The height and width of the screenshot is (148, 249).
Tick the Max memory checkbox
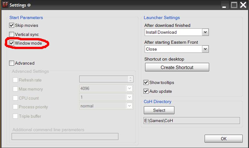15,89
